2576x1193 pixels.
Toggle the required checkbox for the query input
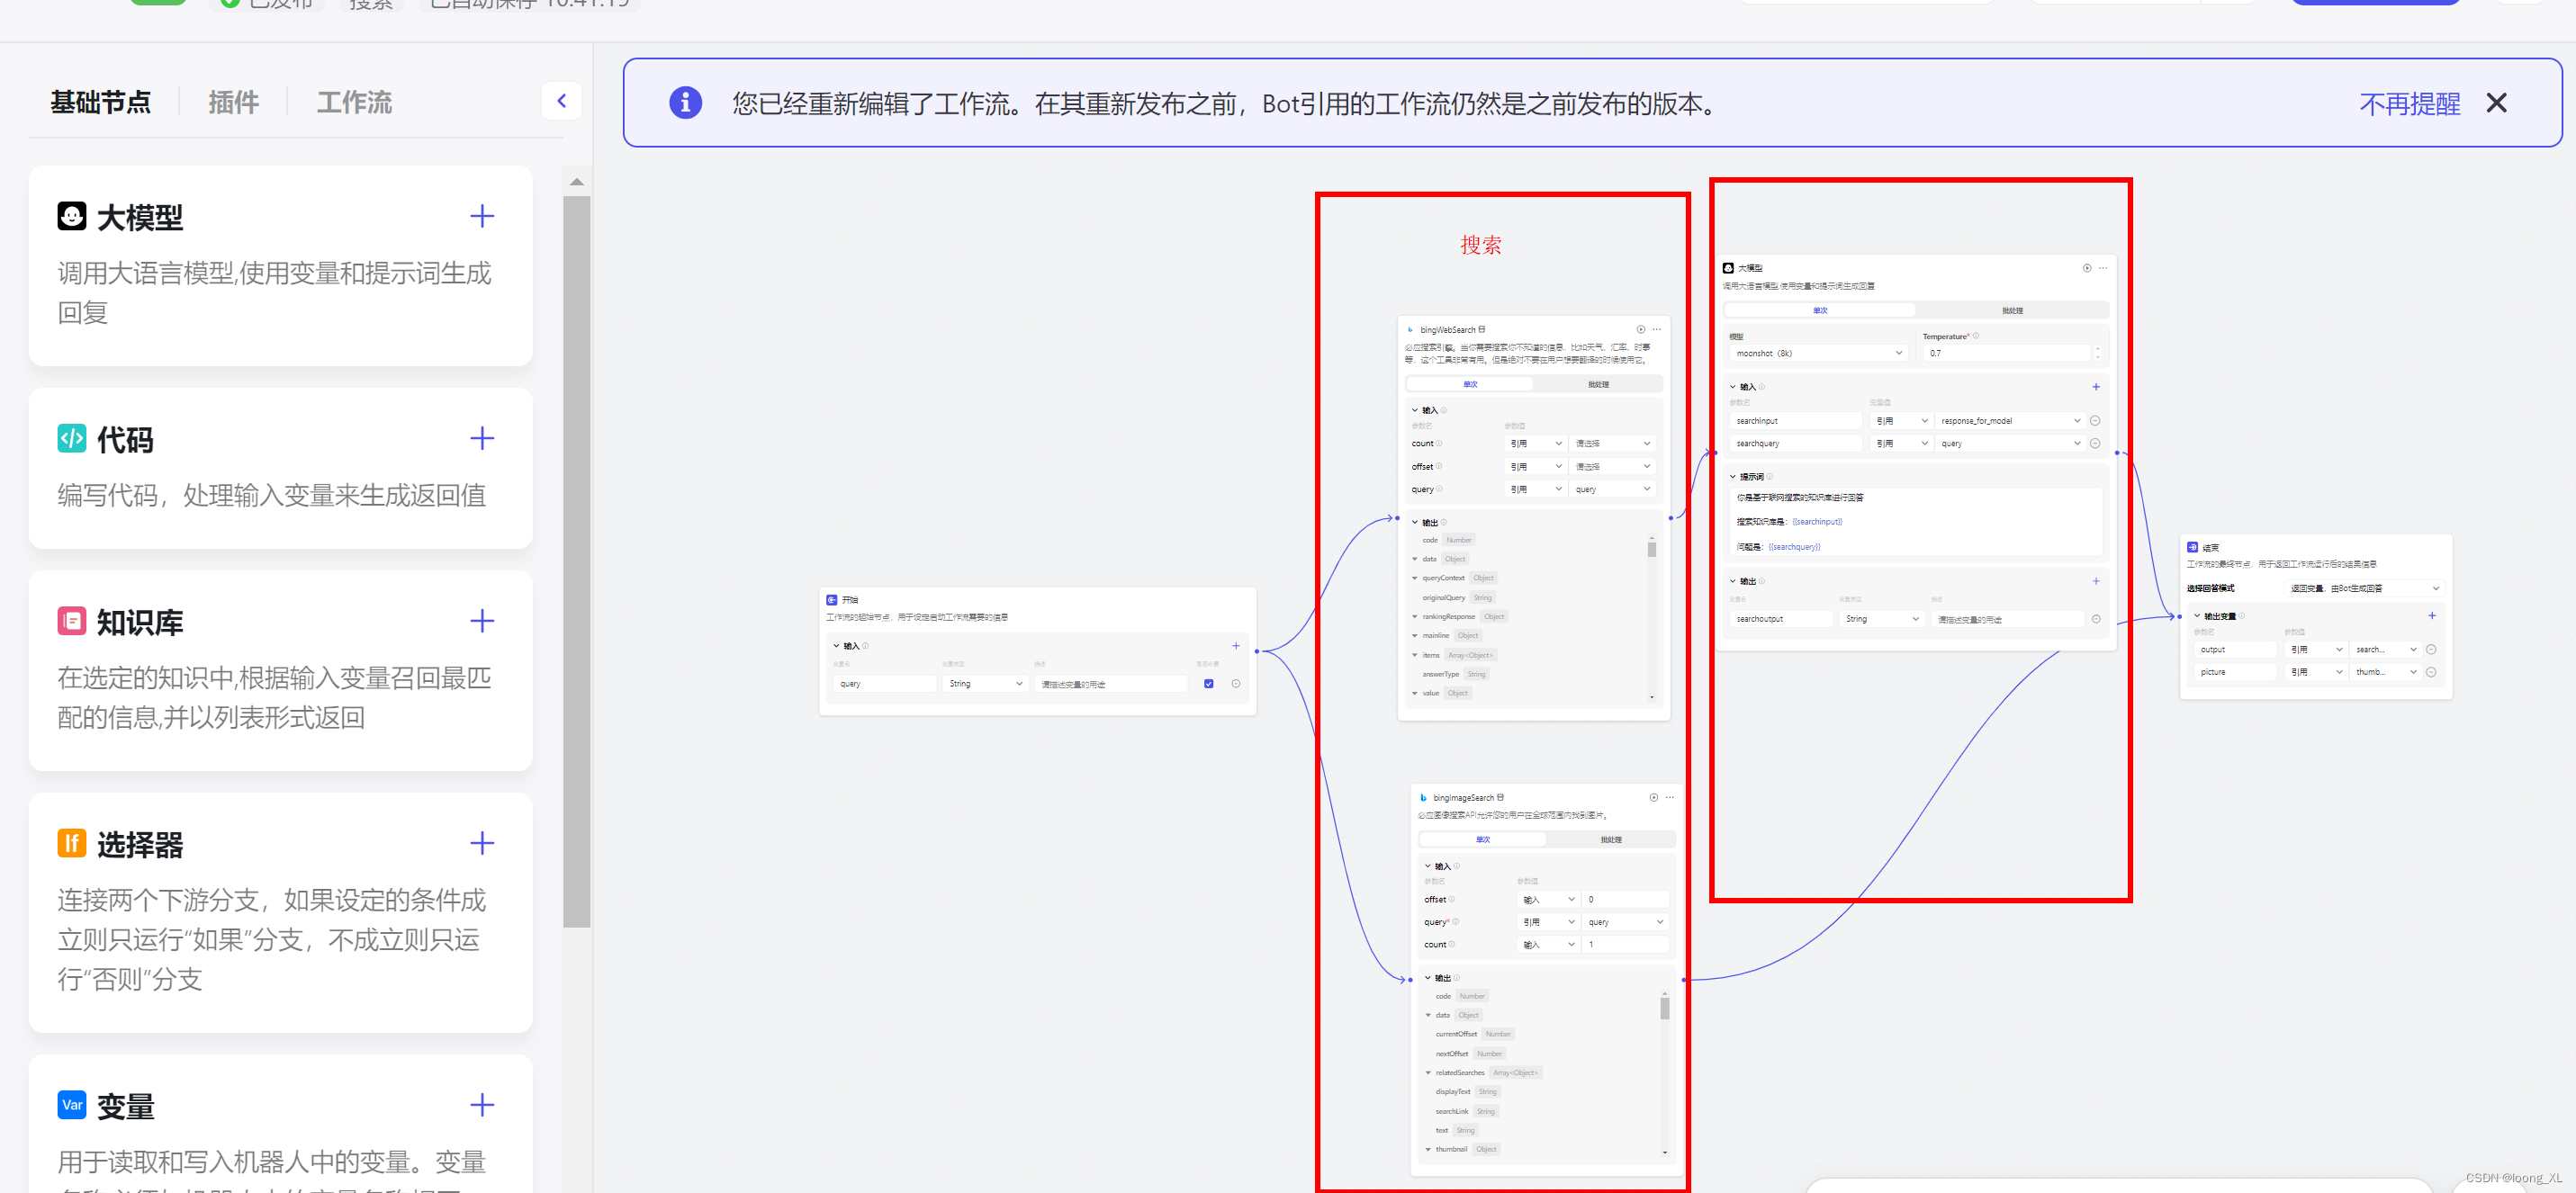pos(1208,684)
